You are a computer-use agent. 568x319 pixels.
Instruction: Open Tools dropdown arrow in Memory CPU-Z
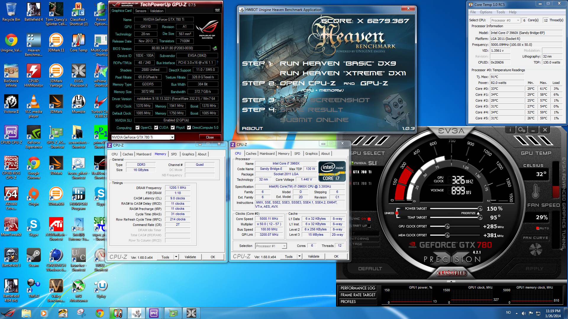click(176, 257)
